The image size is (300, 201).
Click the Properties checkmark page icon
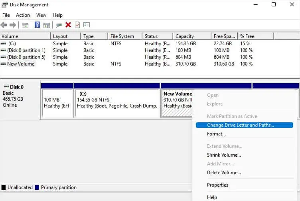(x=77, y=25)
